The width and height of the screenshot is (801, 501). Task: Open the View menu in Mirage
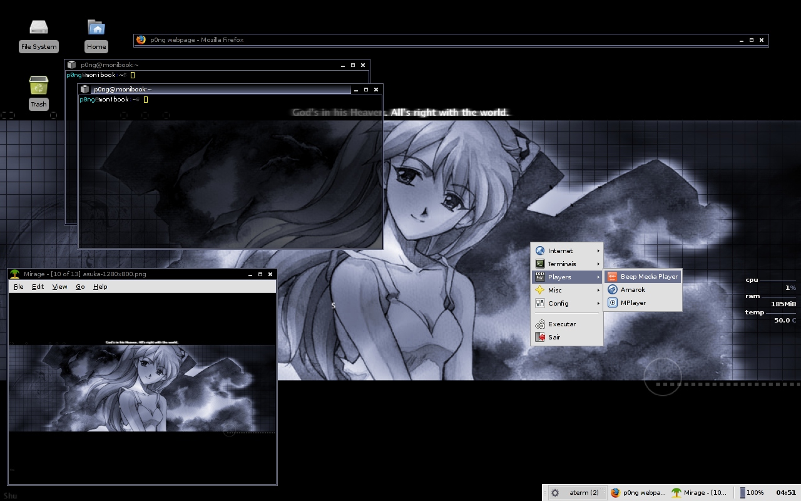pos(59,286)
